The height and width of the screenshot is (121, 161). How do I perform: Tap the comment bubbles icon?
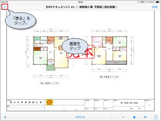coord(145,117)
